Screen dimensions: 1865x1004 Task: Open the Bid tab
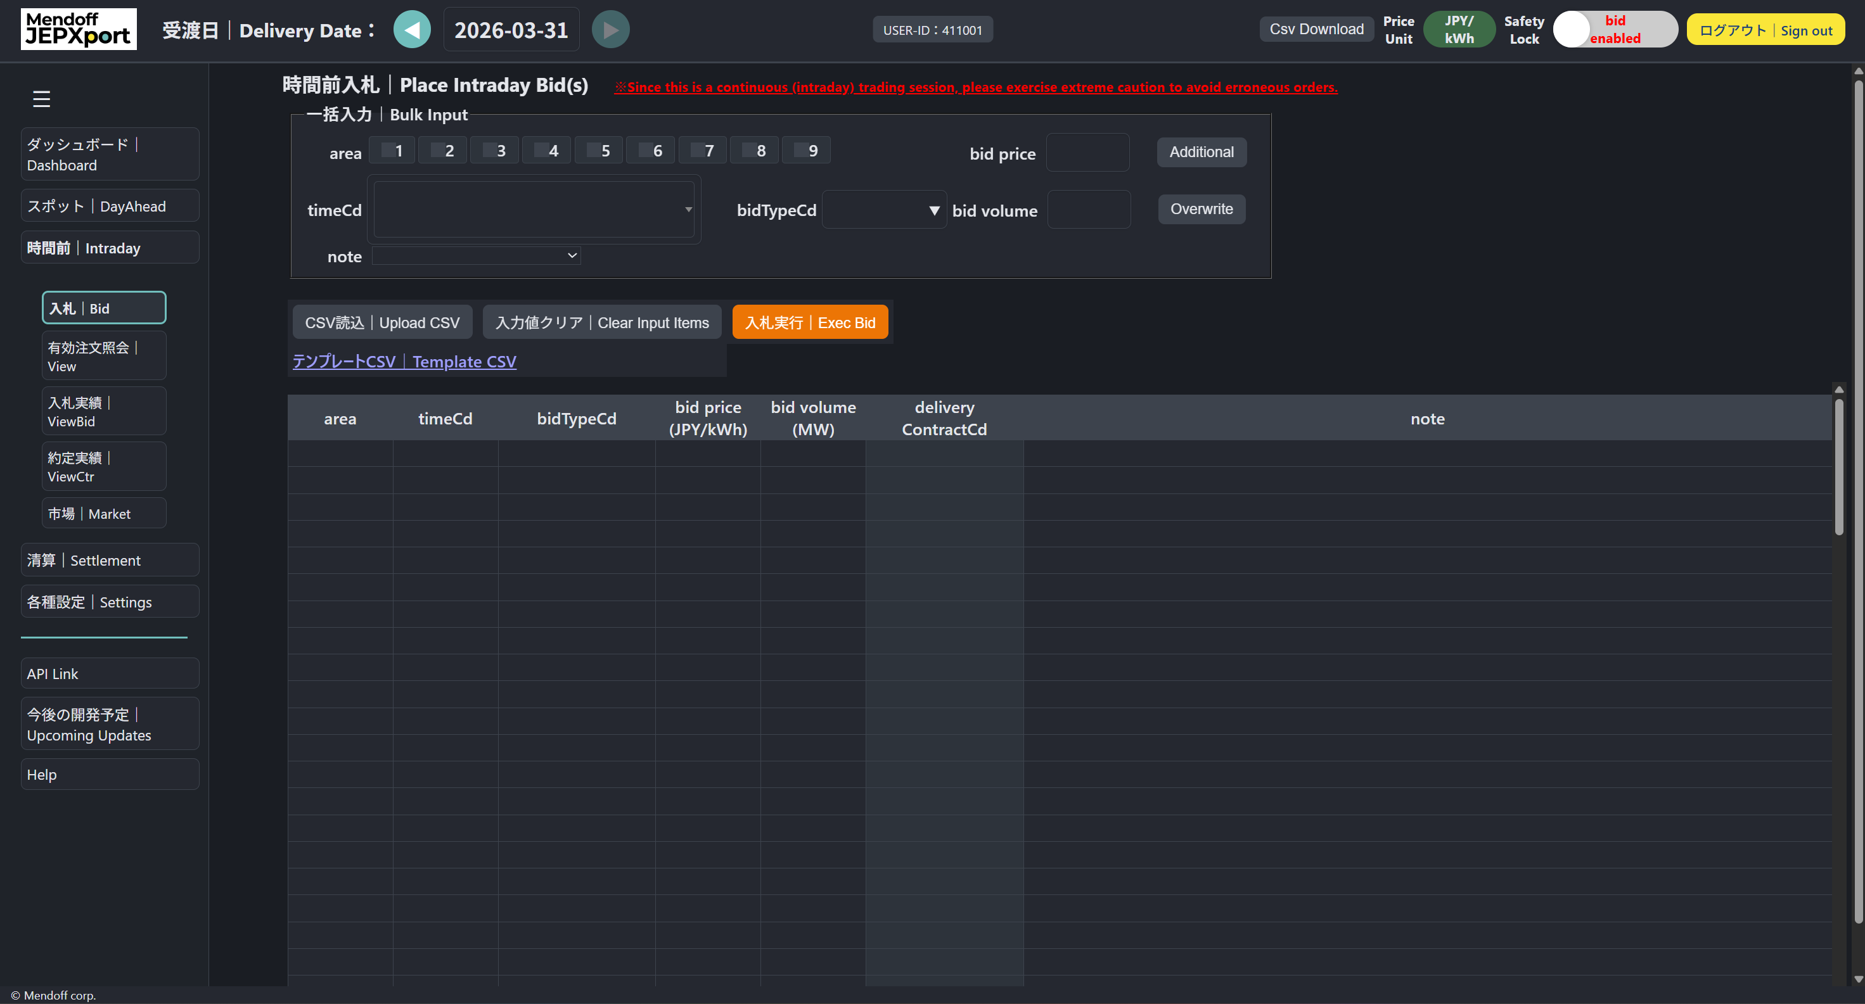point(103,307)
